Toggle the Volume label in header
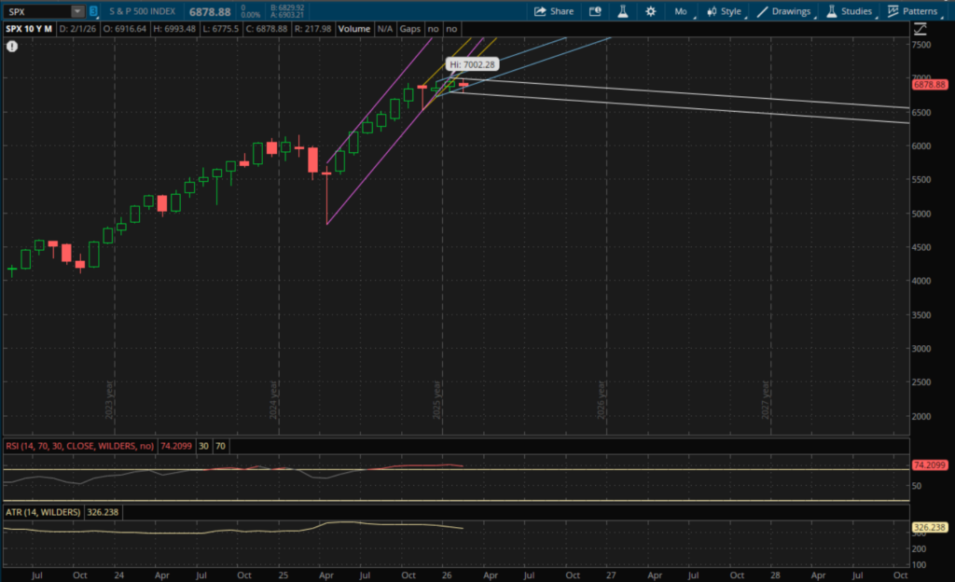The height and width of the screenshot is (582, 955). pos(354,29)
